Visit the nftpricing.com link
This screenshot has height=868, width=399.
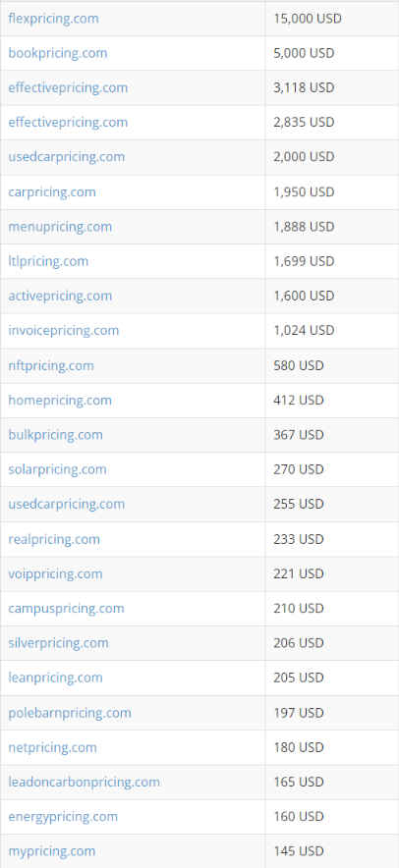click(x=51, y=366)
